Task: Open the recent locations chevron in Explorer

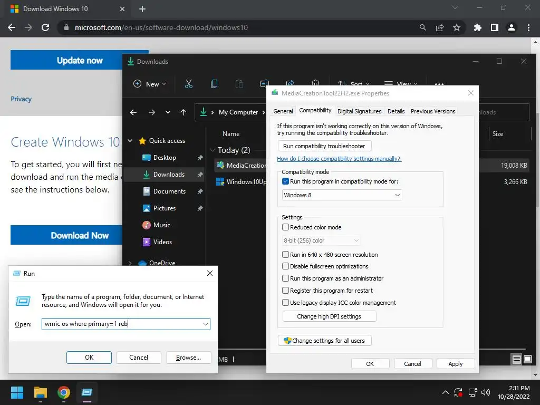Action: 168,112
